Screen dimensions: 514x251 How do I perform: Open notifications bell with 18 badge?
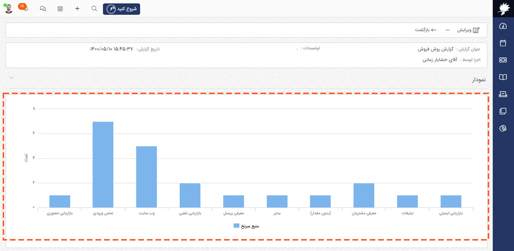pyautogui.click(x=25, y=9)
